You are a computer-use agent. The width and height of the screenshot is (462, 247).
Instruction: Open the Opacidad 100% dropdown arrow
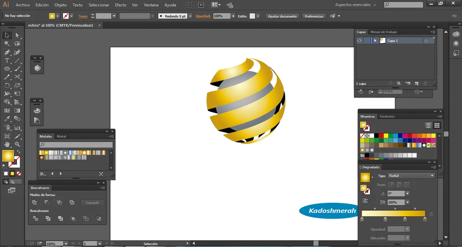pos(234,16)
